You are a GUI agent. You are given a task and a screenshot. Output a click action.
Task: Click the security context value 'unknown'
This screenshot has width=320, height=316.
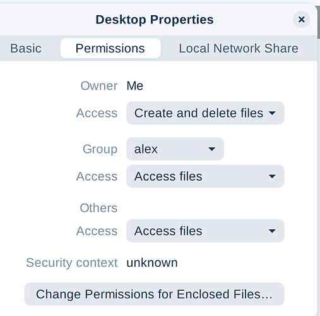click(152, 263)
